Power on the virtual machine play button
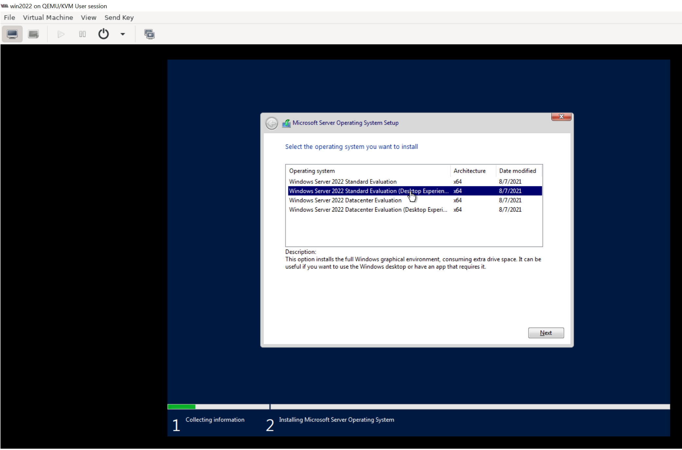 61,34
